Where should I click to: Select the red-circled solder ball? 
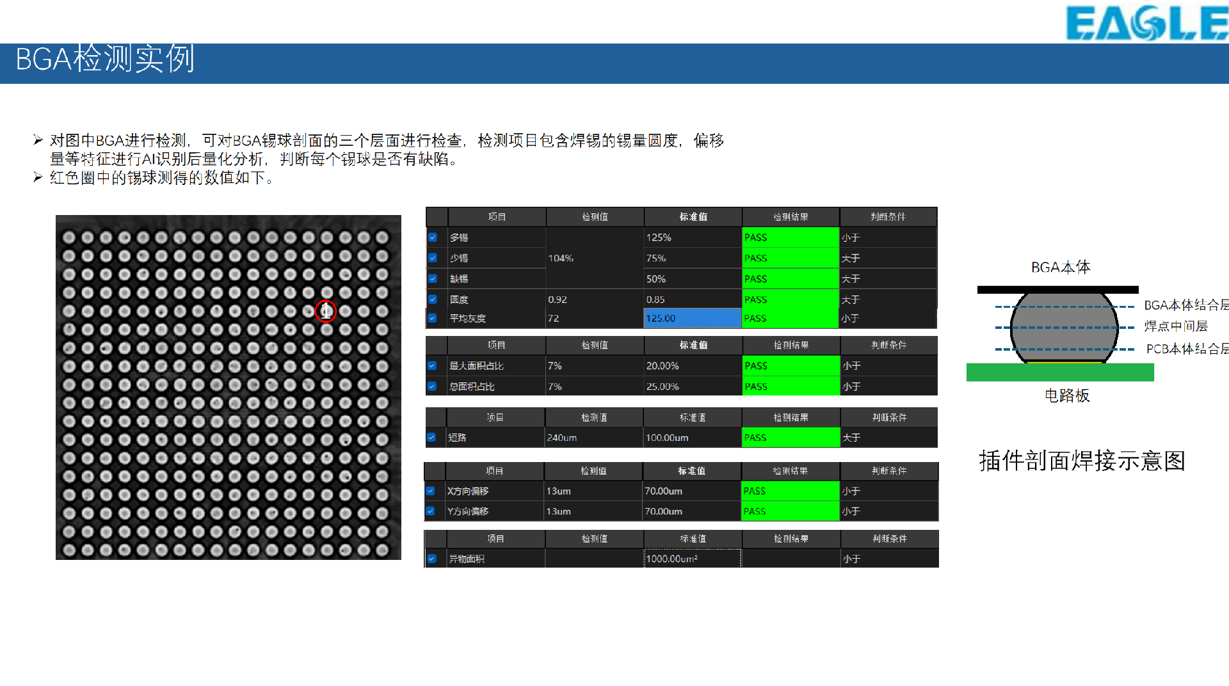[x=325, y=311]
